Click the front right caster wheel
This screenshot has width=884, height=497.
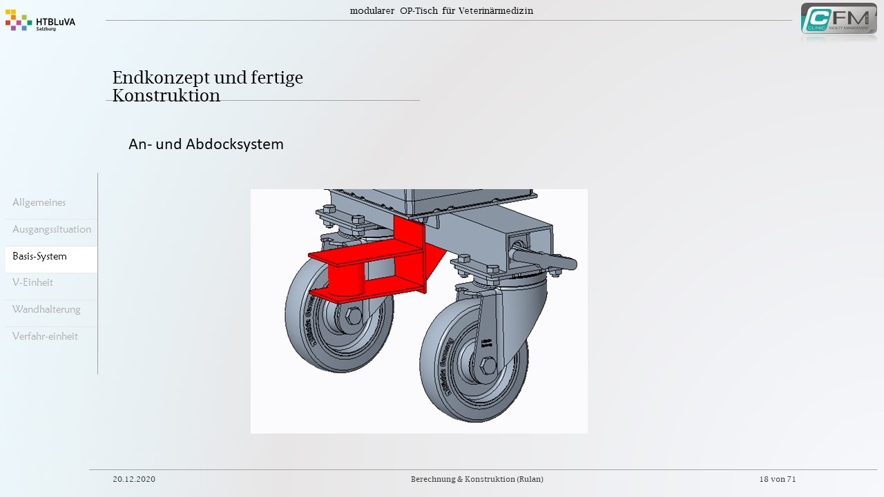click(x=473, y=366)
